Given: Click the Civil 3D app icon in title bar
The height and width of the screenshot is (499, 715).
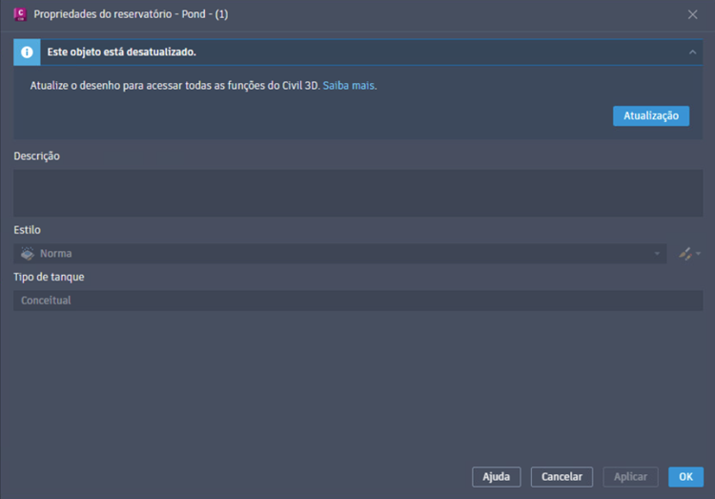Looking at the screenshot, I should pos(19,14).
